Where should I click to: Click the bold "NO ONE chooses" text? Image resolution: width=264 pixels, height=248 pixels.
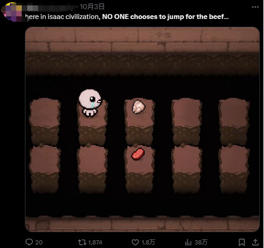tap(130, 17)
